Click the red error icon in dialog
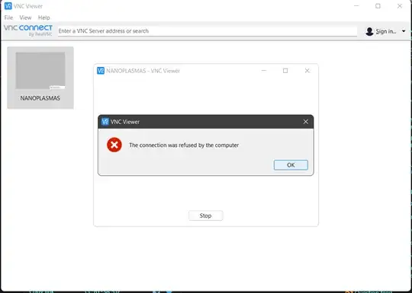This screenshot has height=293, width=412. click(114, 145)
